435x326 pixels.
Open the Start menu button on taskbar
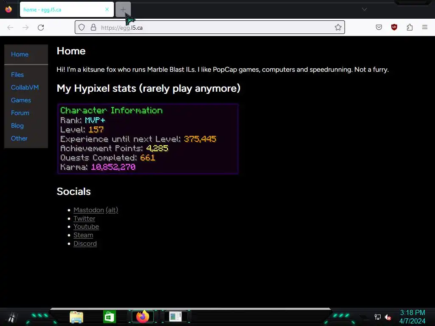point(11,317)
